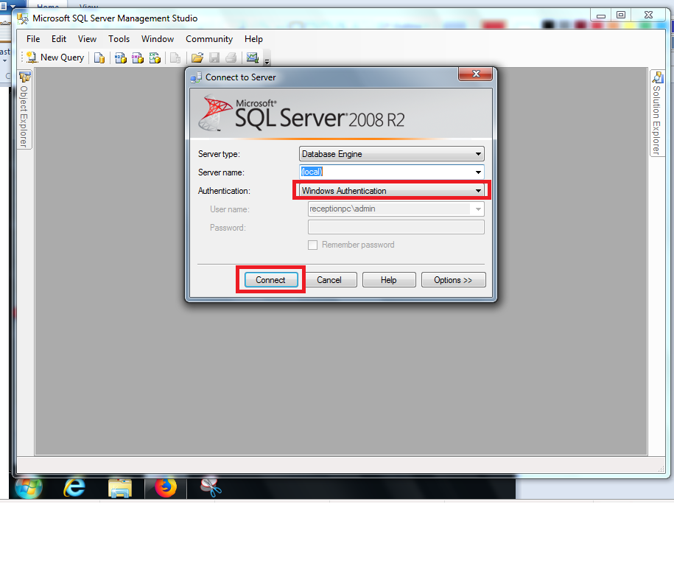Open the Community menu
Screen dimensions: 674x566
[x=208, y=39]
